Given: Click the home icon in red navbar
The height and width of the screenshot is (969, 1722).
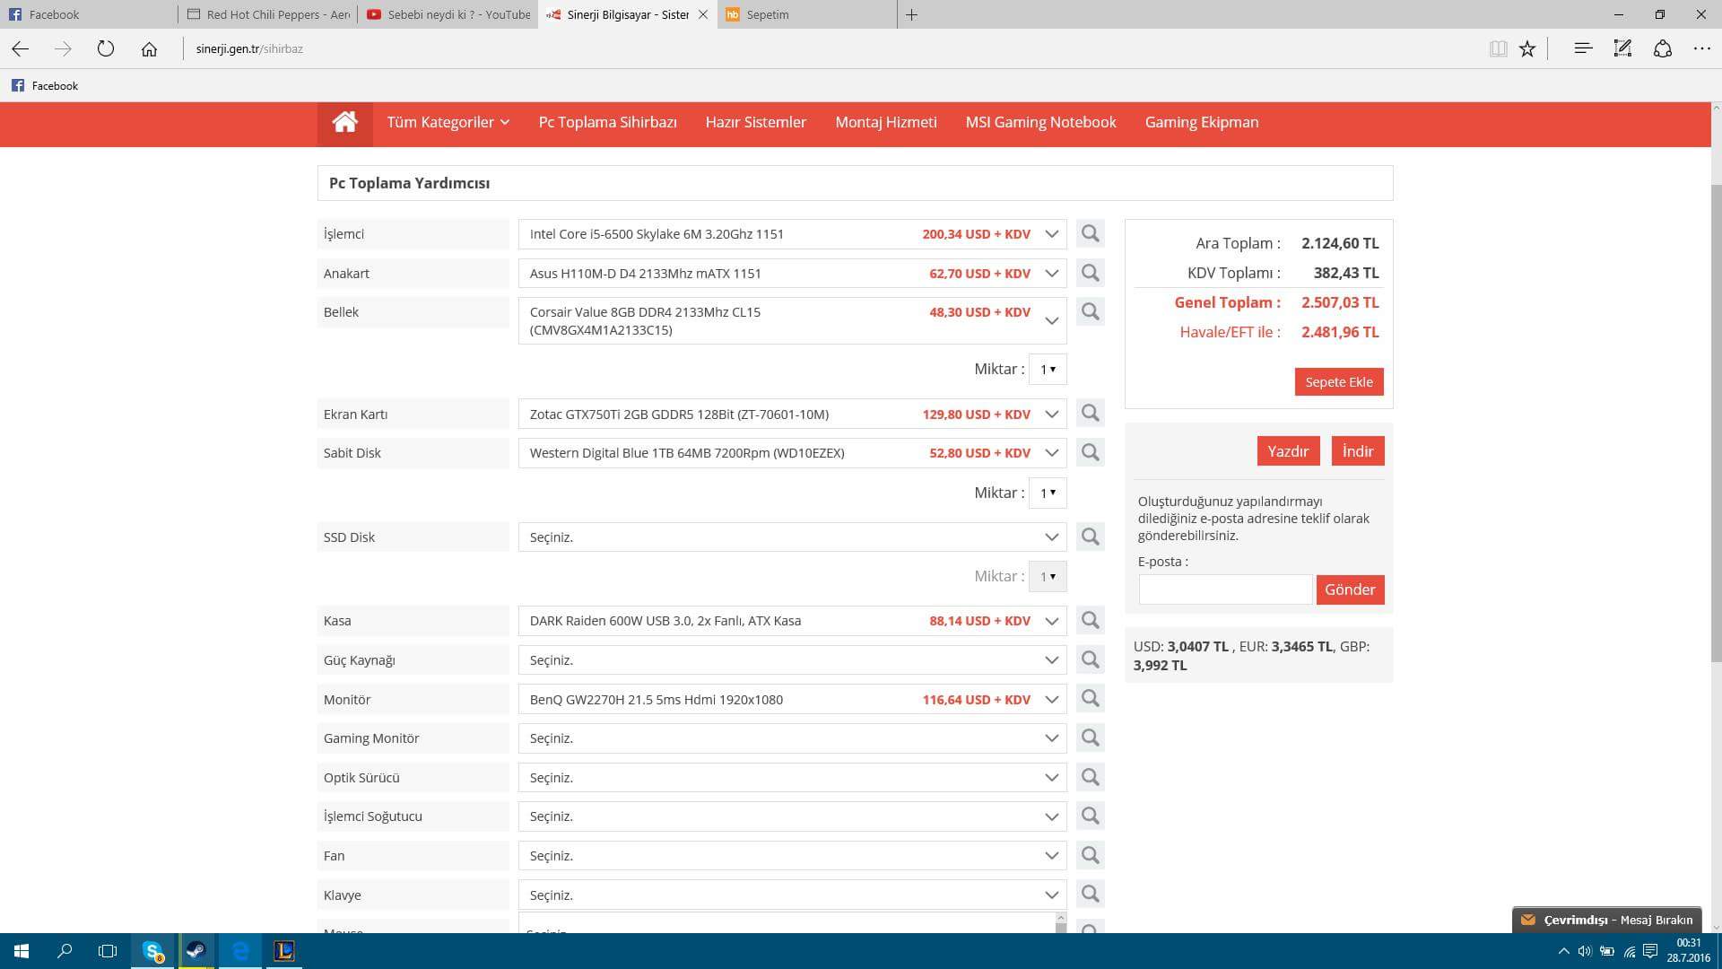Looking at the screenshot, I should [344, 122].
